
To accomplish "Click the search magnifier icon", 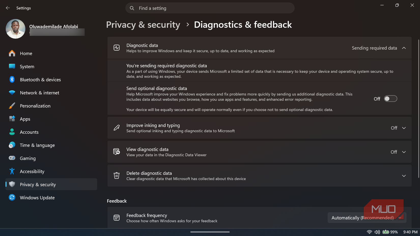I will (132, 8).
